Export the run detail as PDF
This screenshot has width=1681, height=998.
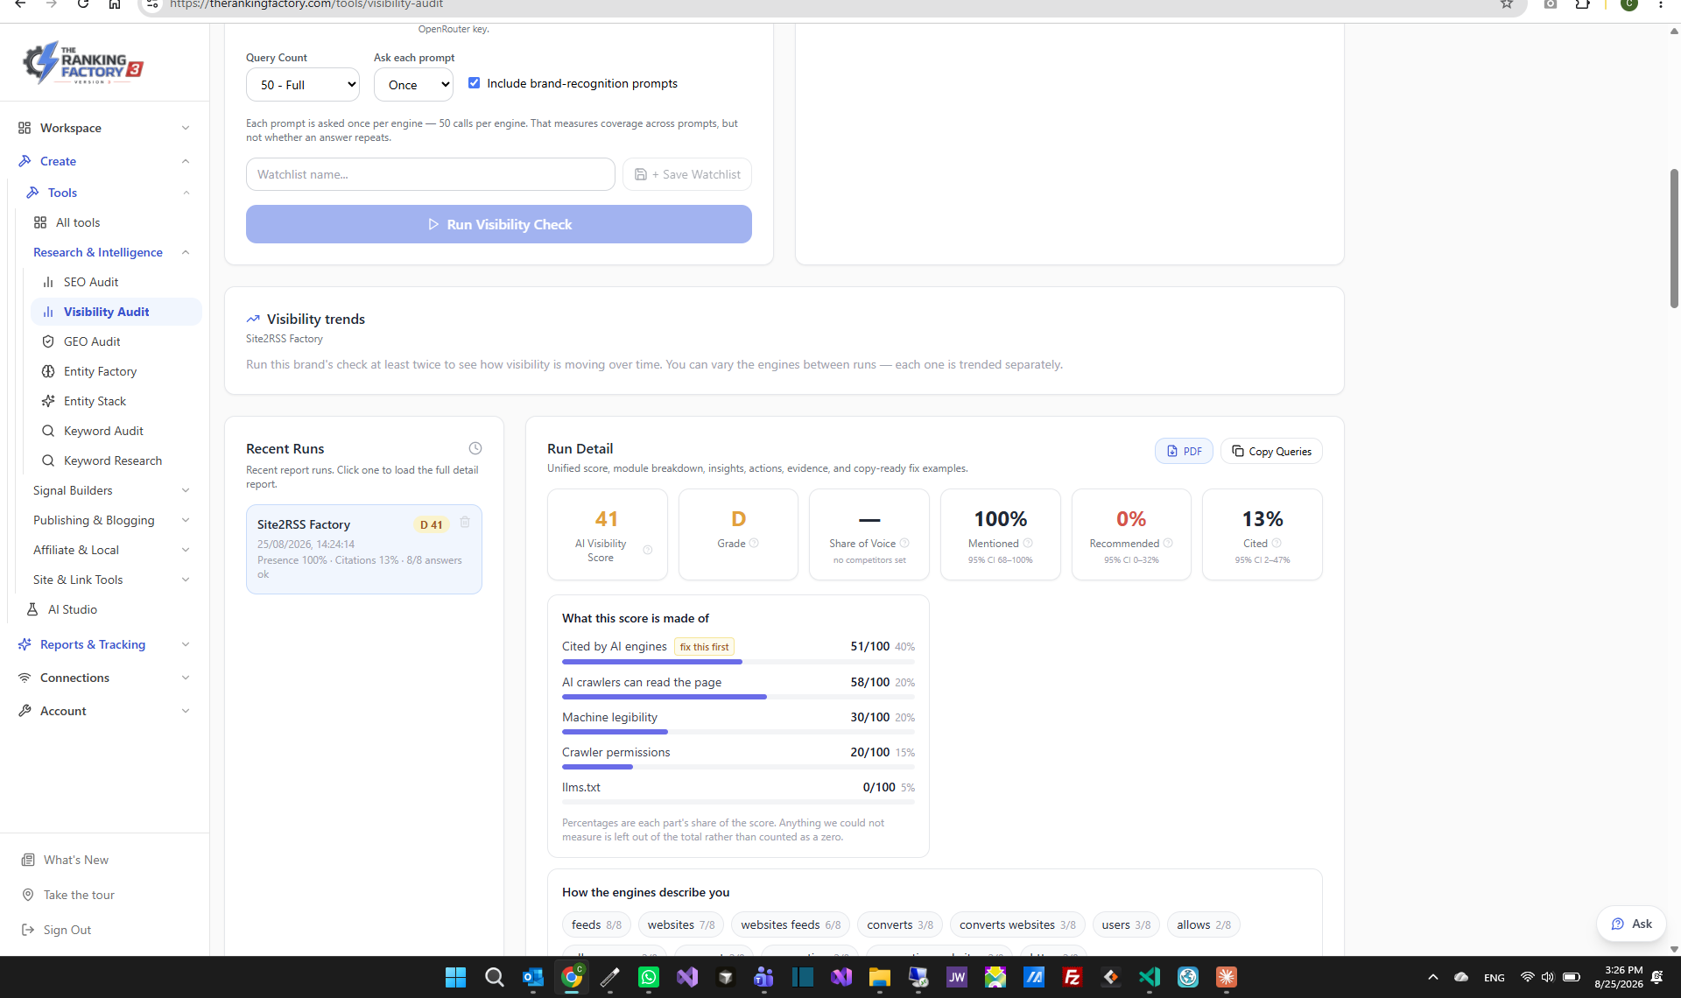pos(1184,451)
